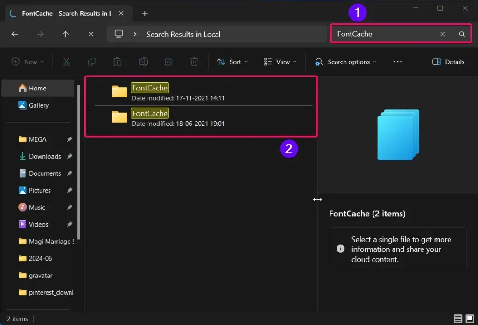This screenshot has height=325, width=478.
Task: Click the This PC monitor icon in address bar
Action: pos(119,34)
